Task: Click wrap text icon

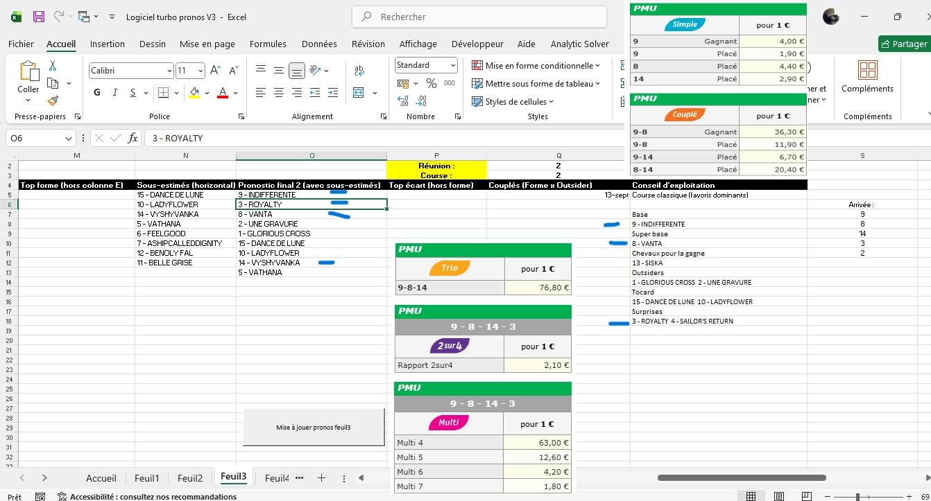Action: (359, 70)
